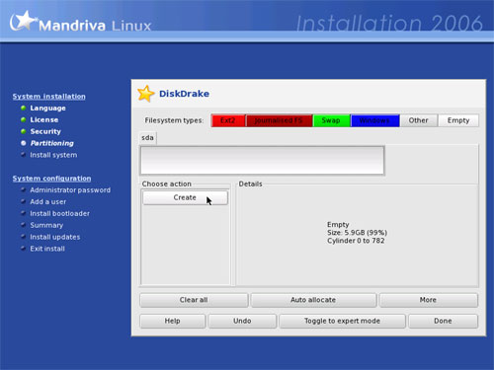Click the green bullet beside Security

click(24, 131)
